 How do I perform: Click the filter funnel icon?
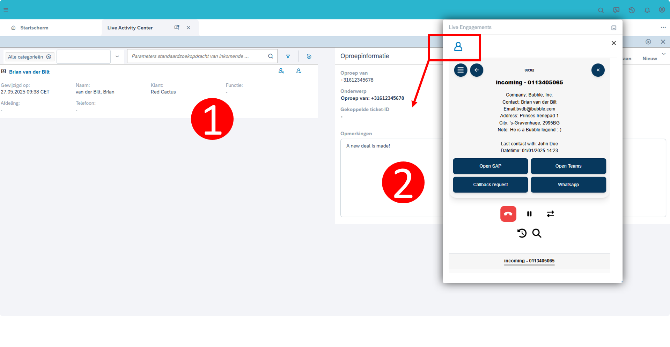pos(288,56)
